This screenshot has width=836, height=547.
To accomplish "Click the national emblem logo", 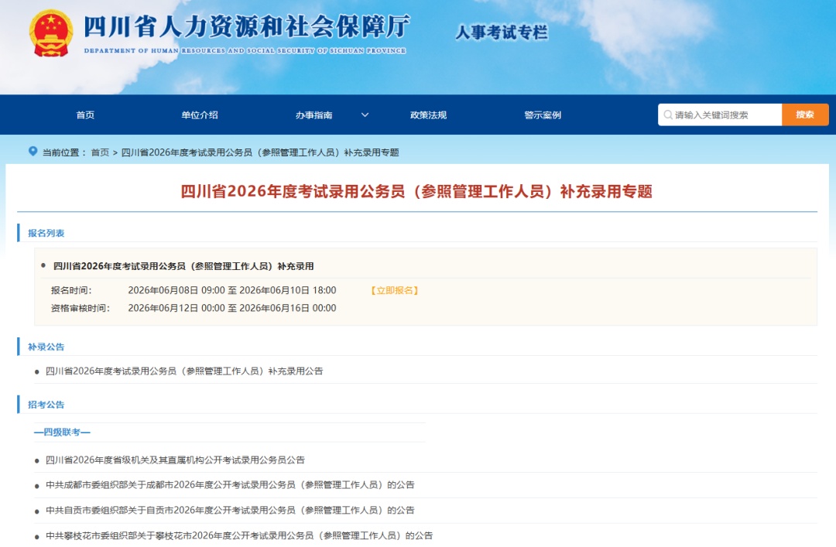I will pyautogui.click(x=50, y=33).
